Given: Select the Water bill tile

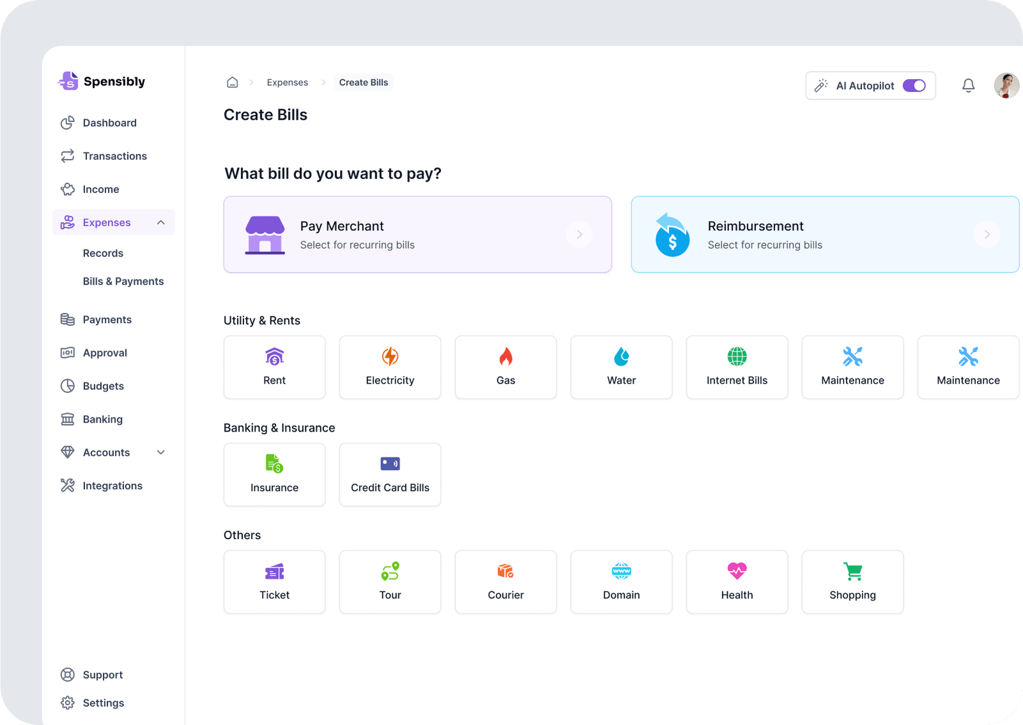Looking at the screenshot, I should point(621,368).
